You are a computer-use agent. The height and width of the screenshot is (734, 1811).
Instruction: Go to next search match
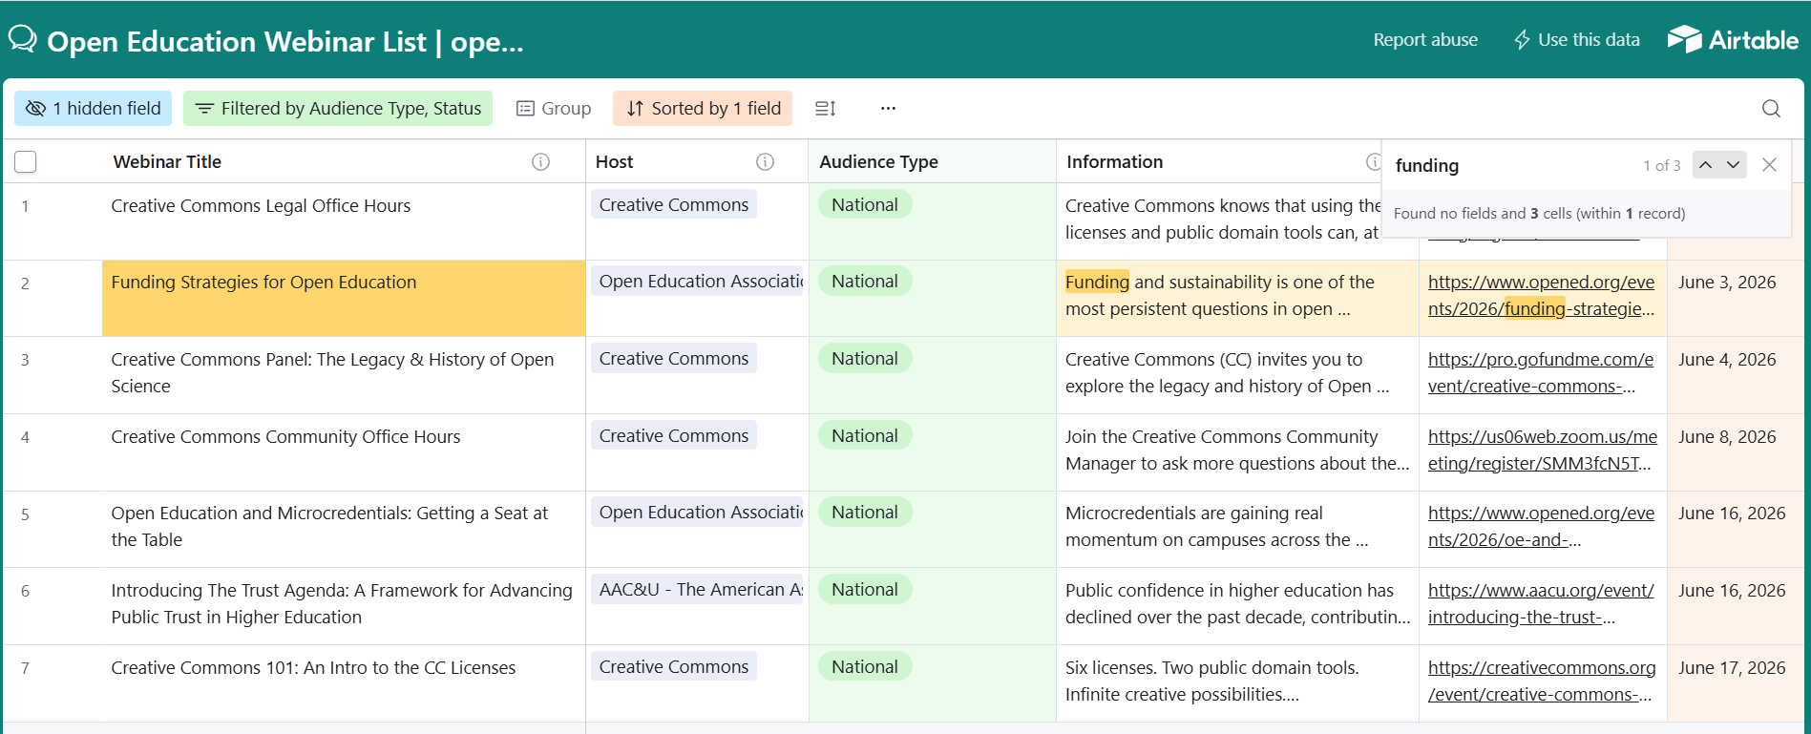point(1733,165)
